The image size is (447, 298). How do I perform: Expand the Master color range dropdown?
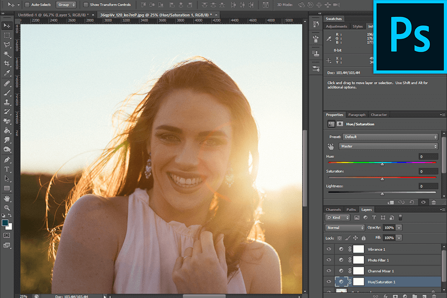click(x=388, y=146)
